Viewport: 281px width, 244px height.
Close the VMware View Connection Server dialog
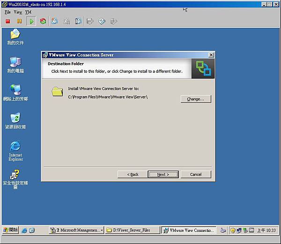click(x=211, y=55)
